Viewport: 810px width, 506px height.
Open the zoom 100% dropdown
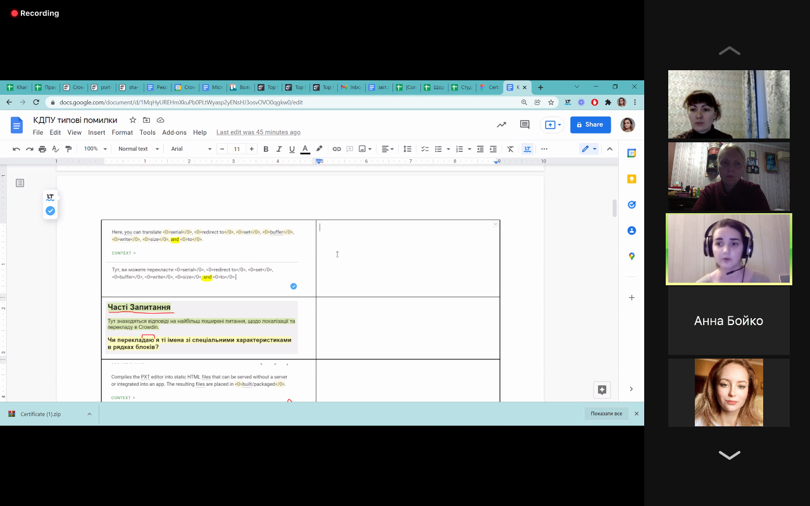tap(95, 149)
